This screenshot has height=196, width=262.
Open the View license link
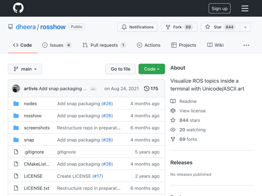point(192,111)
